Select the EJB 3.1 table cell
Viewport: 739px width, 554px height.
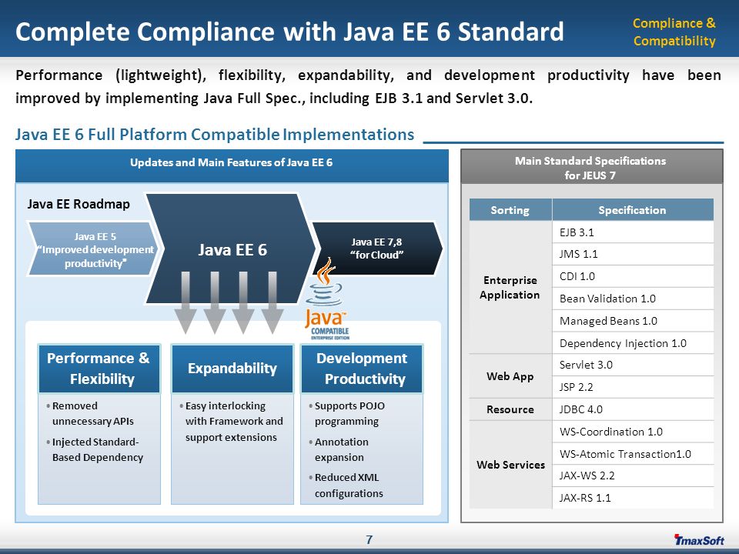633,232
